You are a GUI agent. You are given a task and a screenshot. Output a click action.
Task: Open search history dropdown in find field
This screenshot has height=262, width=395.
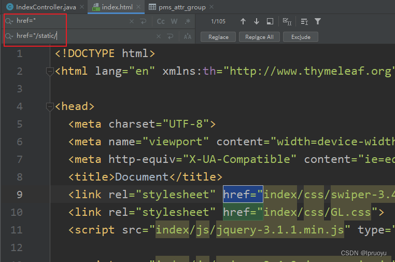click(9, 21)
